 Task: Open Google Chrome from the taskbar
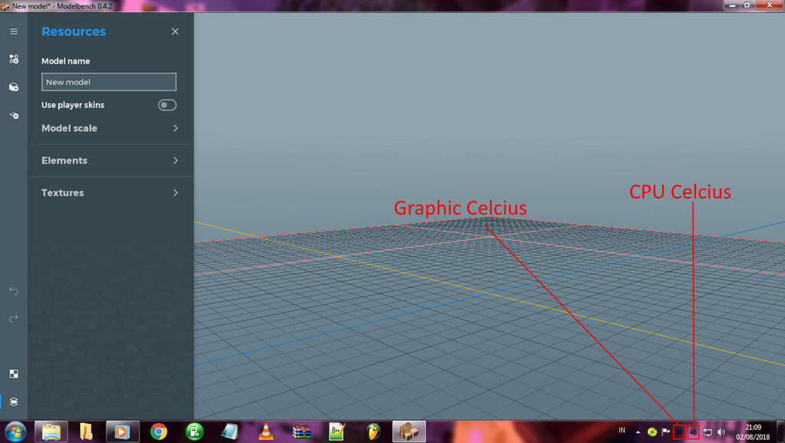[x=159, y=432]
